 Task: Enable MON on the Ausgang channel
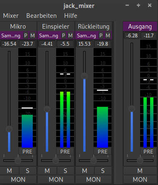tap(140, 180)
